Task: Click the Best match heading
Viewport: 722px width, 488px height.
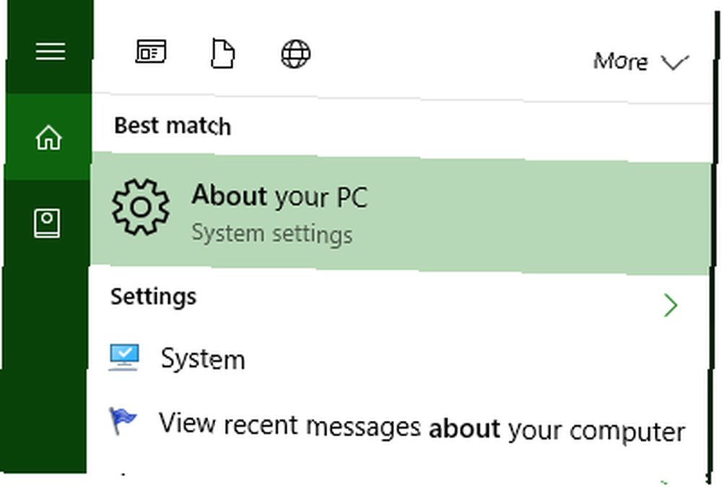Action: pyautogui.click(x=173, y=125)
